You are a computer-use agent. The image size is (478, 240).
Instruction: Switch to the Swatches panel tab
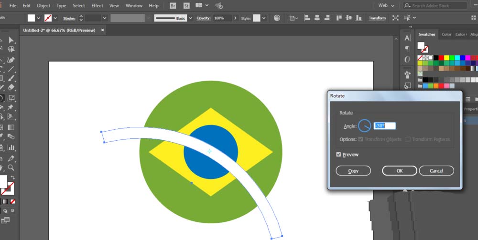coord(427,34)
